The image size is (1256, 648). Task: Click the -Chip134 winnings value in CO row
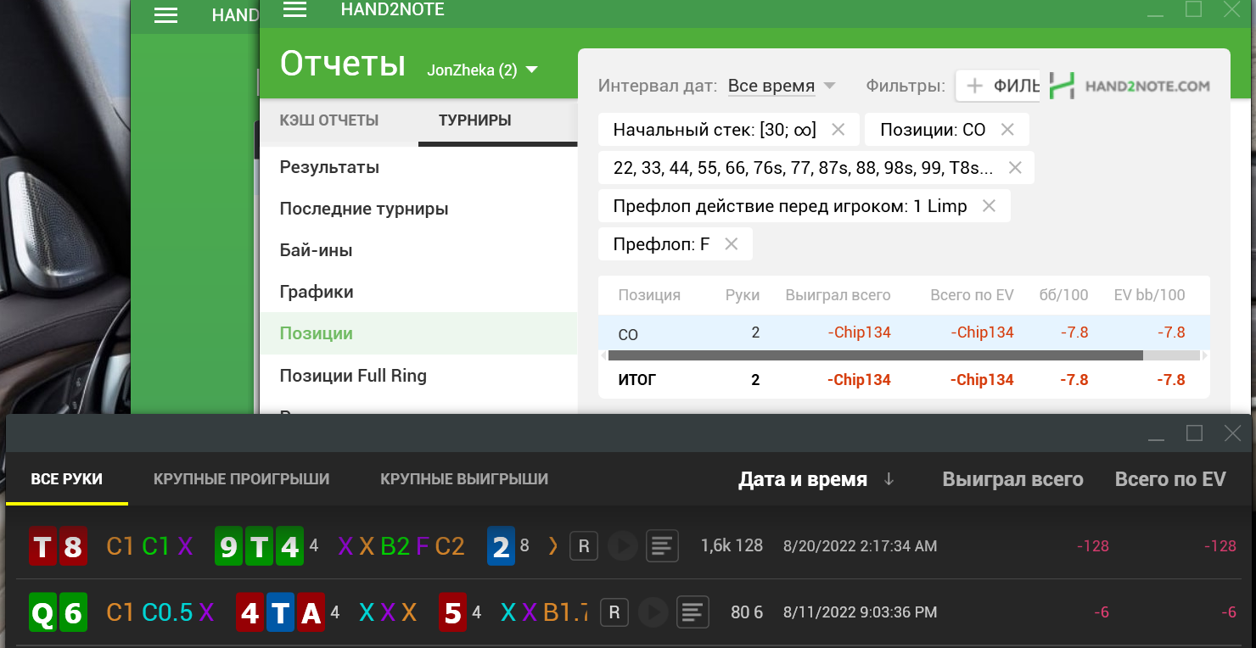pos(859,332)
